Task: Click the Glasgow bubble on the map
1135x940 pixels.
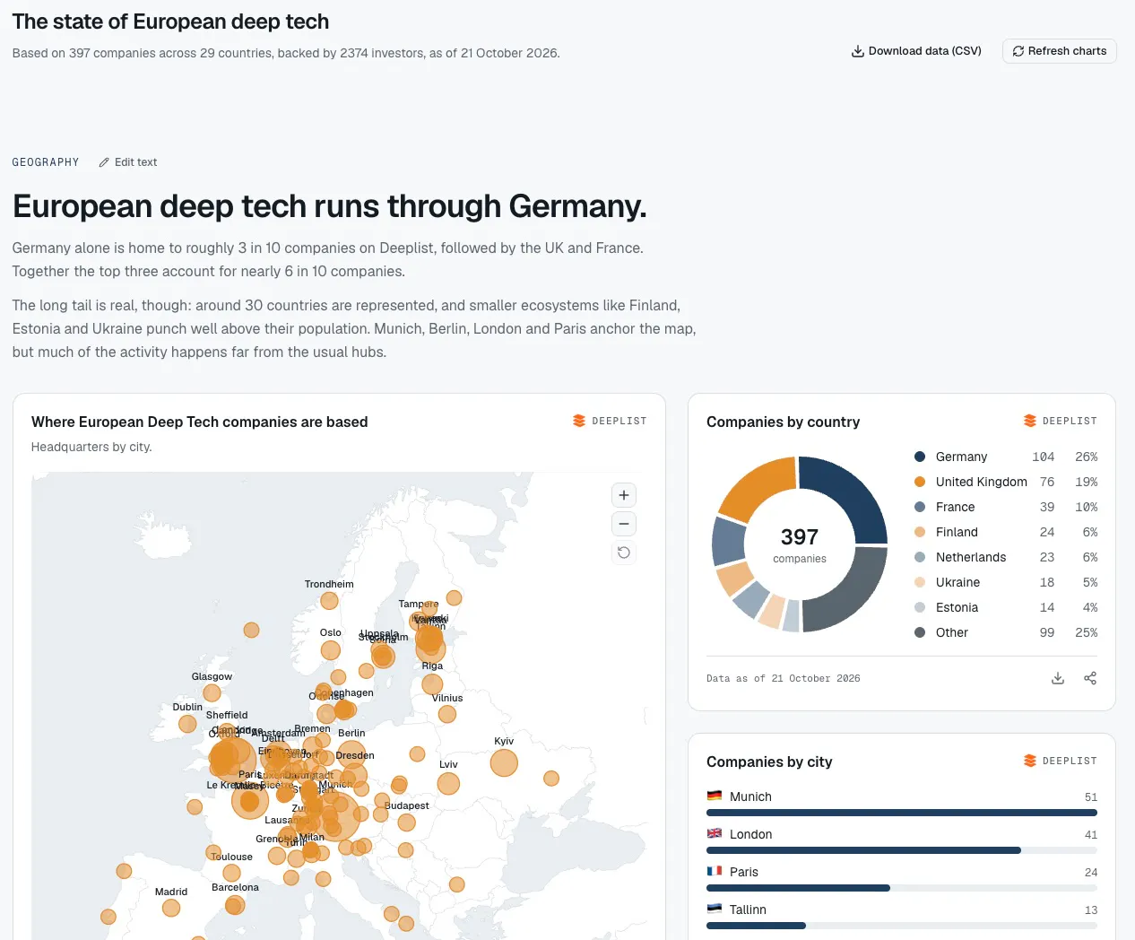Action: point(212,692)
